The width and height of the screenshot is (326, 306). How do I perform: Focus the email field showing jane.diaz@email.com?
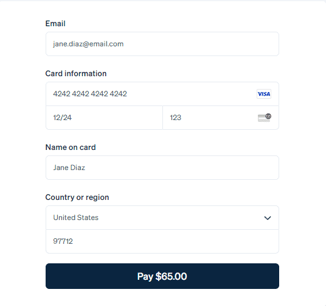162,44
